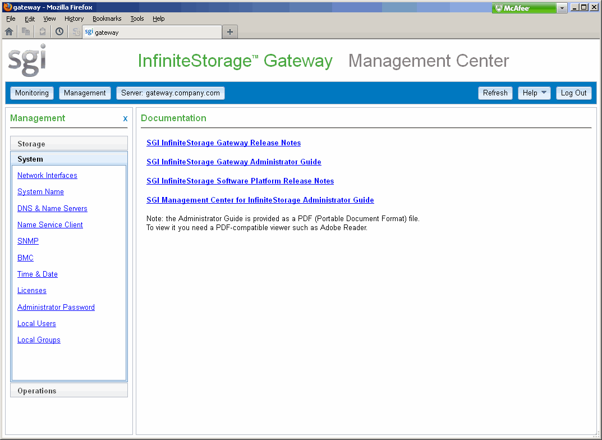Open the Help dropdown in the blue bar
Screen dimensions: 602x440
[x=534, y=93]
